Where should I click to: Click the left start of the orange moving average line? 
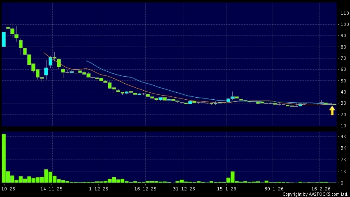pyautogui.click(x=44, y=52)
